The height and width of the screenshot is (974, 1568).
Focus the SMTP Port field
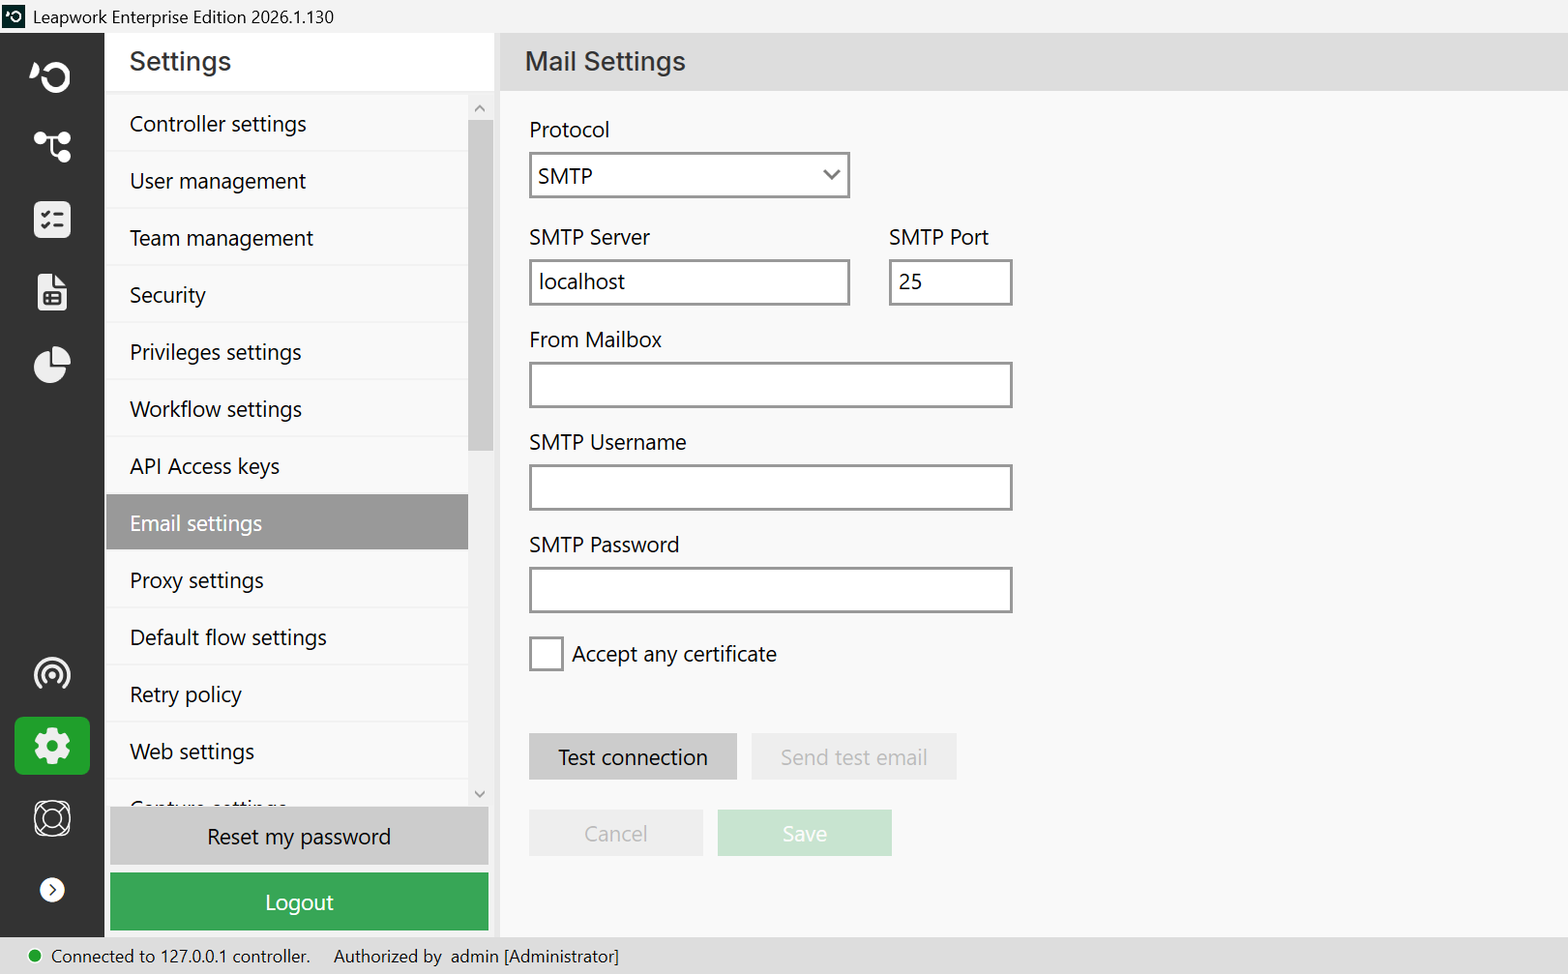point(951,282)
